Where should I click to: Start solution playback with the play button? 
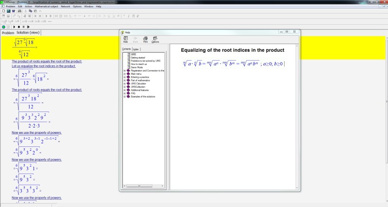pyautogui.click(x=14, y=27)
